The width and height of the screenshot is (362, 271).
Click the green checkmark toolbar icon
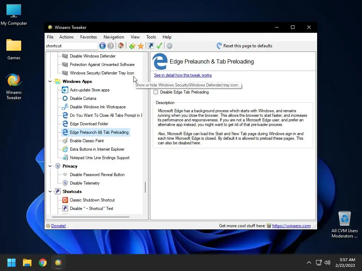[x=159, y=46]
